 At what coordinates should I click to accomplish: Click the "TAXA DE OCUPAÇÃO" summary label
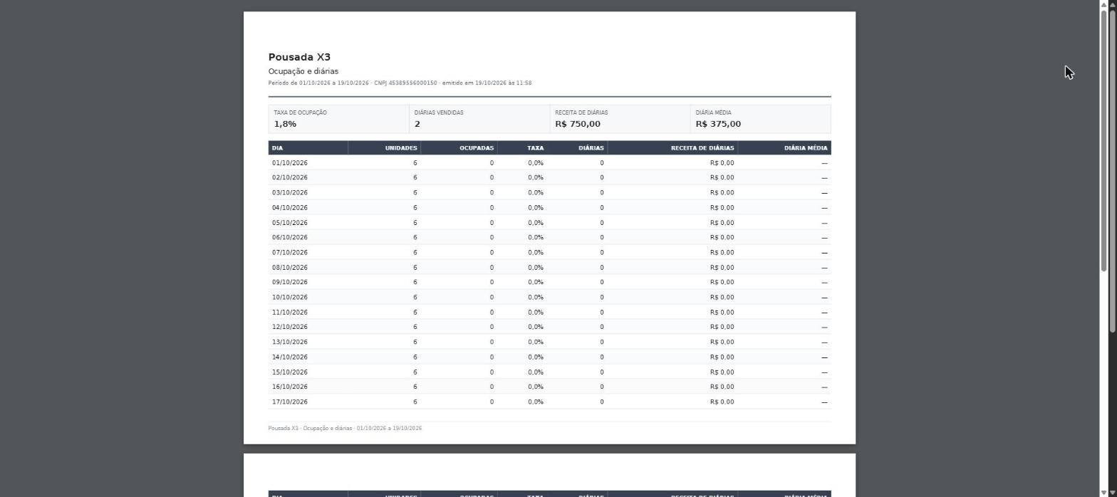click(x=301, y=113)
